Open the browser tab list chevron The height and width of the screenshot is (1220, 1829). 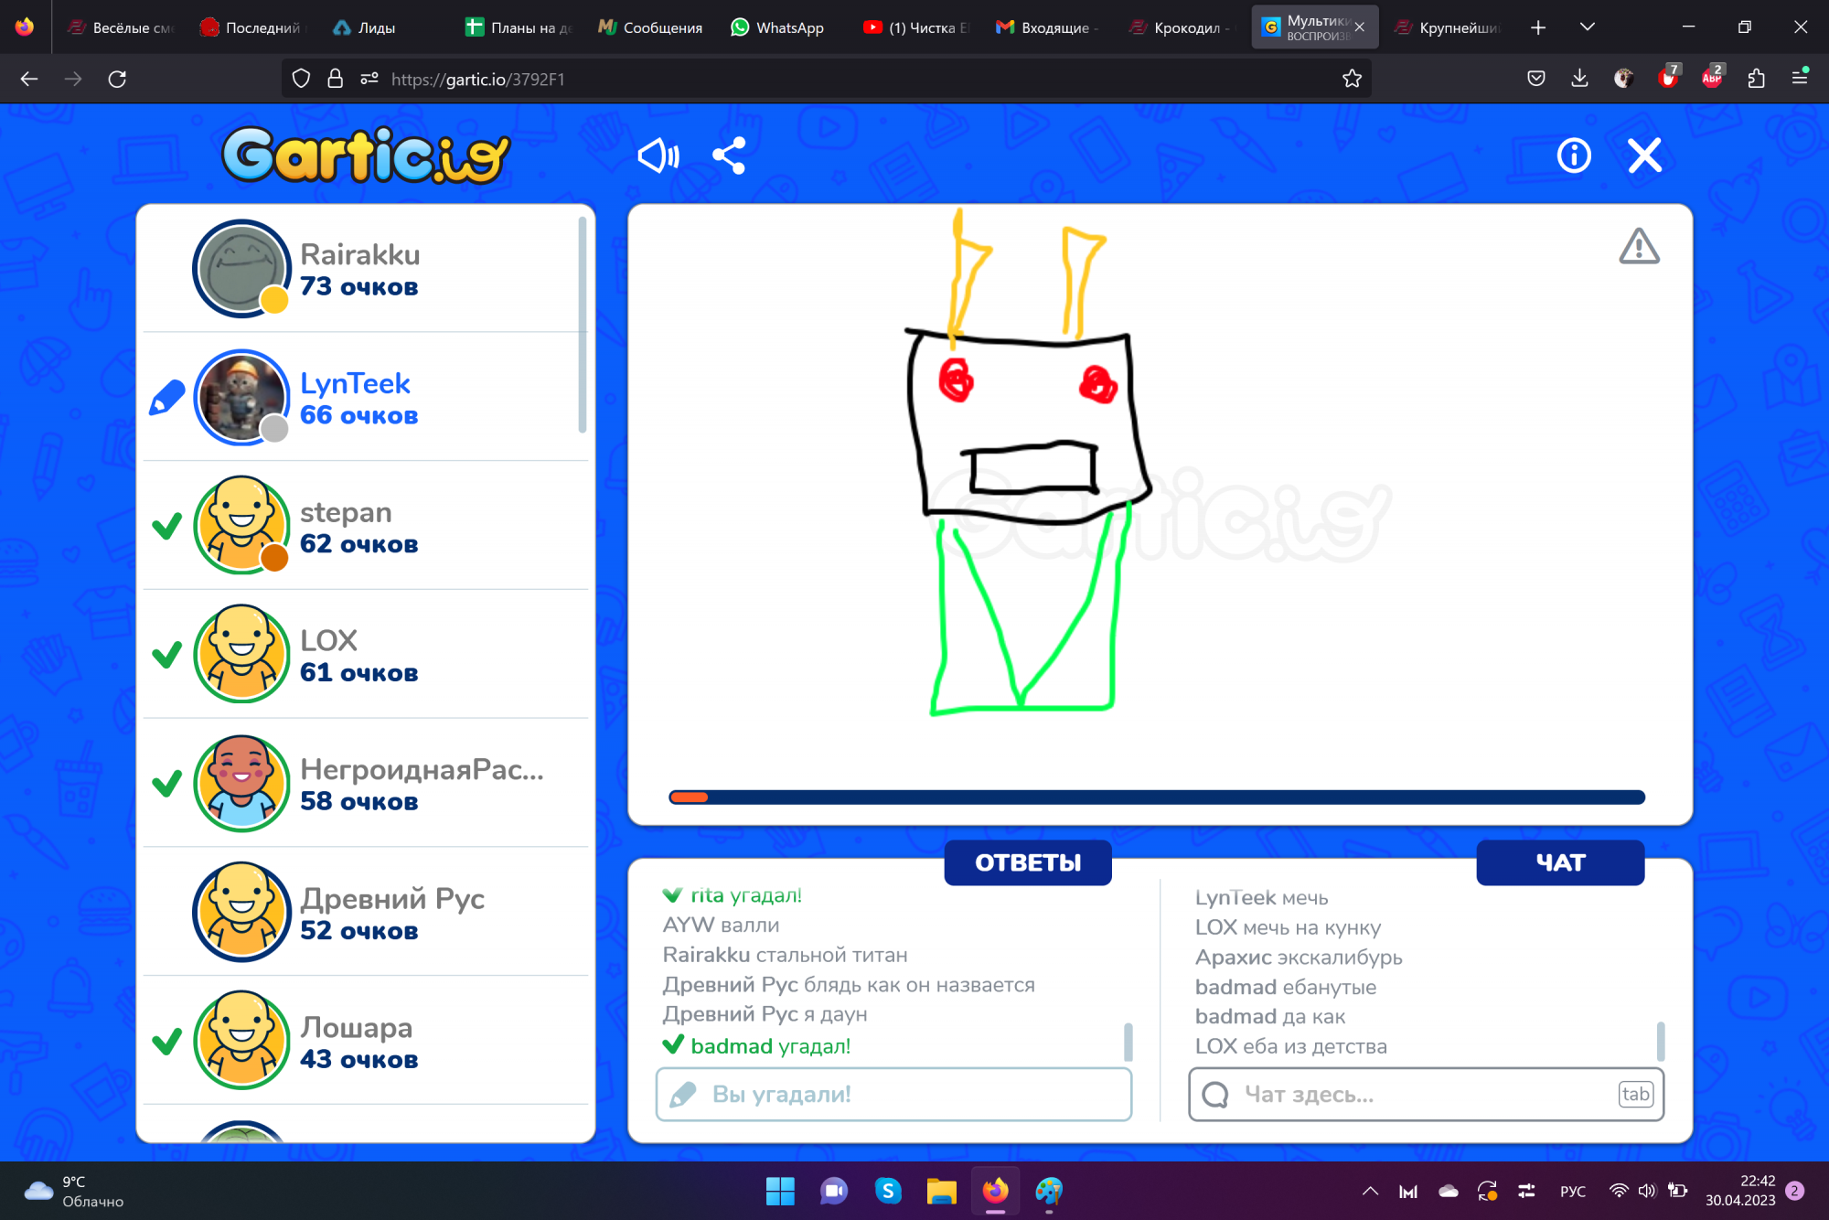(1588, 27)
